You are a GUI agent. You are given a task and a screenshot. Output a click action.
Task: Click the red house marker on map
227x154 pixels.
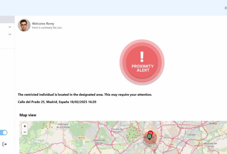pos(150,132)
